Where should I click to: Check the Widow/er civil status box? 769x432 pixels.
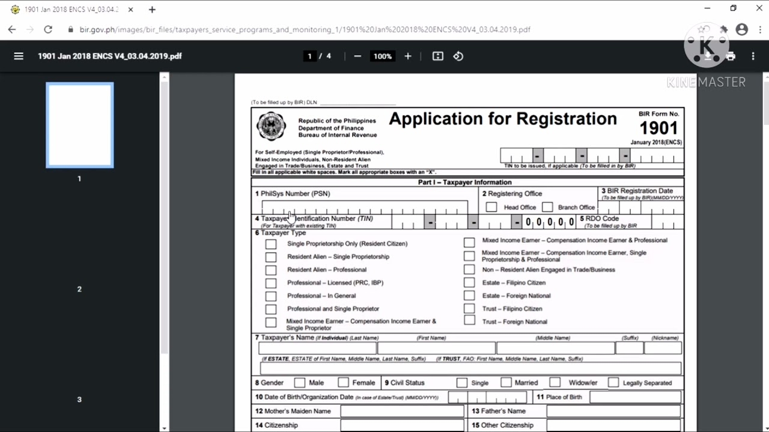[x=555, y=383]
